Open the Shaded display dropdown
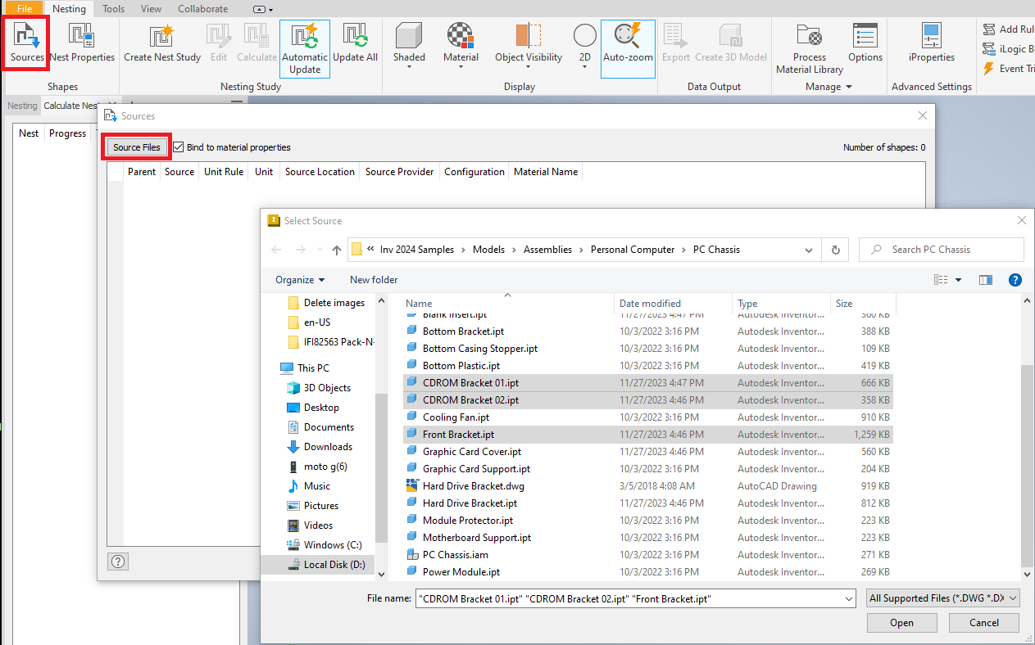Screen dimensions: 1035x645 click(409, 47)
